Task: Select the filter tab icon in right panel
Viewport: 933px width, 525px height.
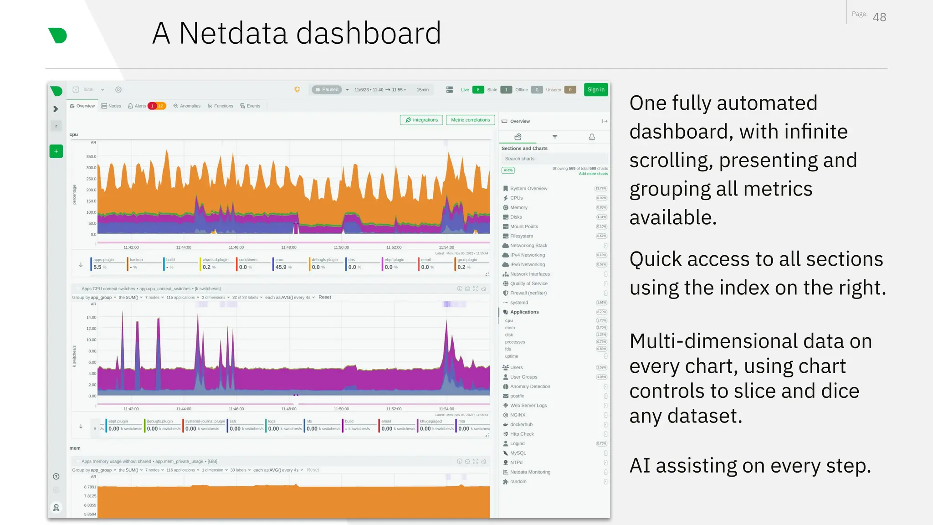Action: [554, 137]
